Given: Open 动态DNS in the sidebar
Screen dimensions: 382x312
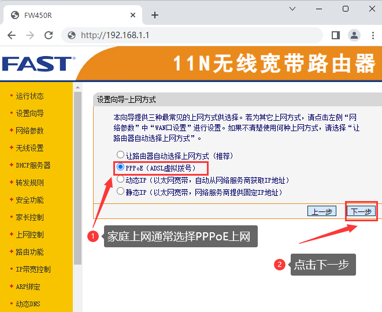Looking at the screenshot, I should (28, 304).
